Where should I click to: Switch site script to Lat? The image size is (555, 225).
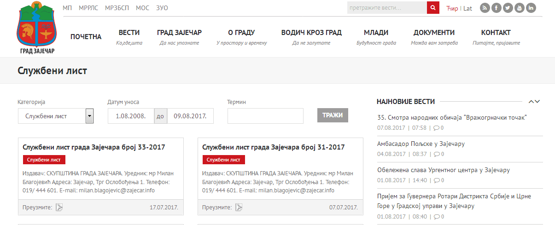[x=467, y=8]
